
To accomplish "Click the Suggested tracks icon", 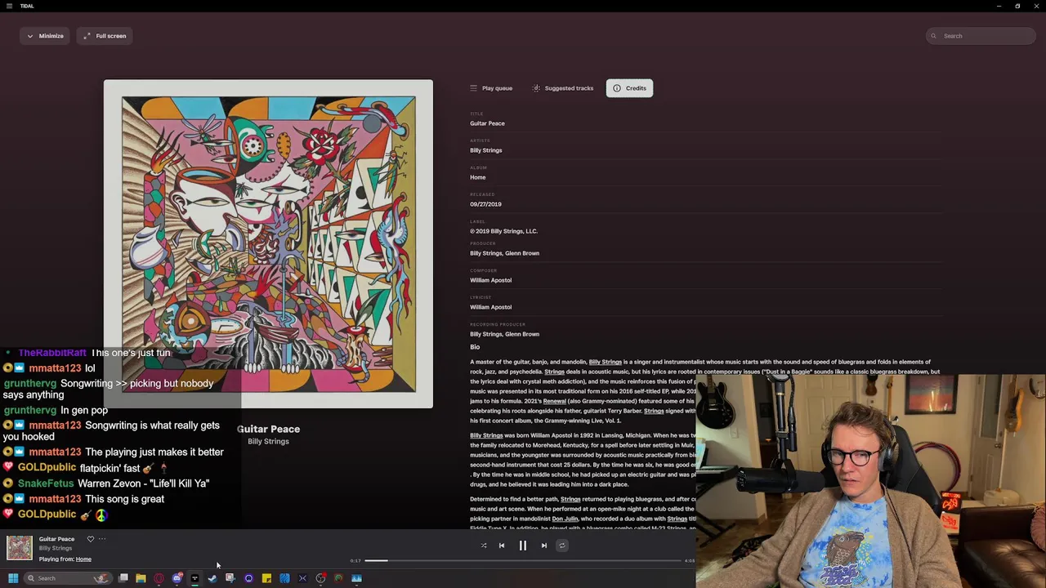I will coord(536,88).
